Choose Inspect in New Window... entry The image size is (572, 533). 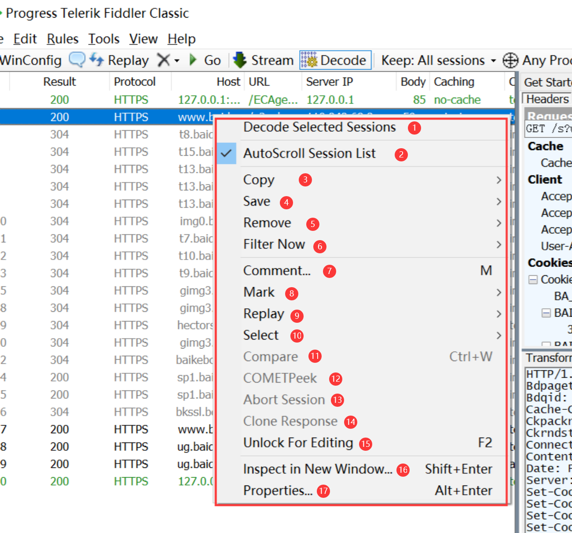pos(361,469)
